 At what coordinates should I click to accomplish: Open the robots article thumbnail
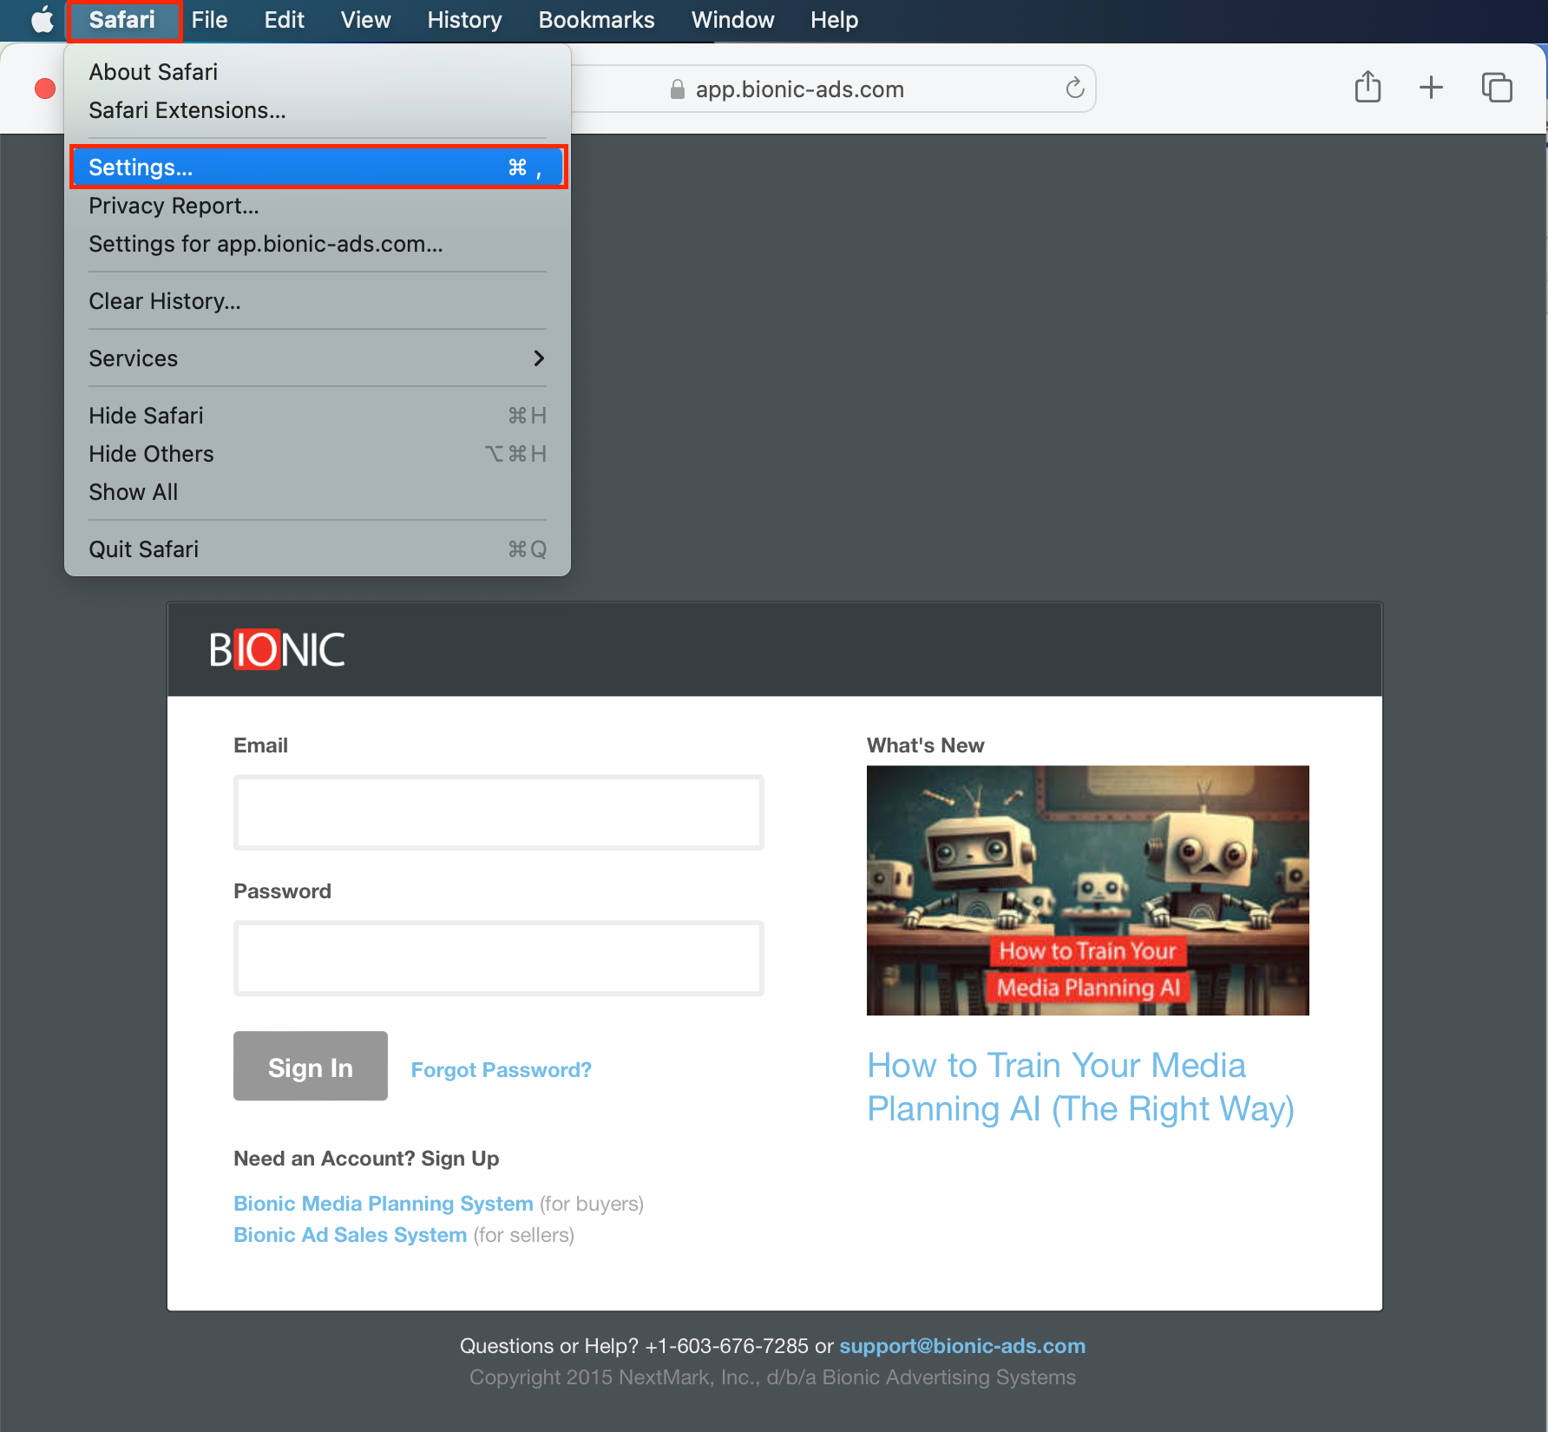[x=1087, y=890]
